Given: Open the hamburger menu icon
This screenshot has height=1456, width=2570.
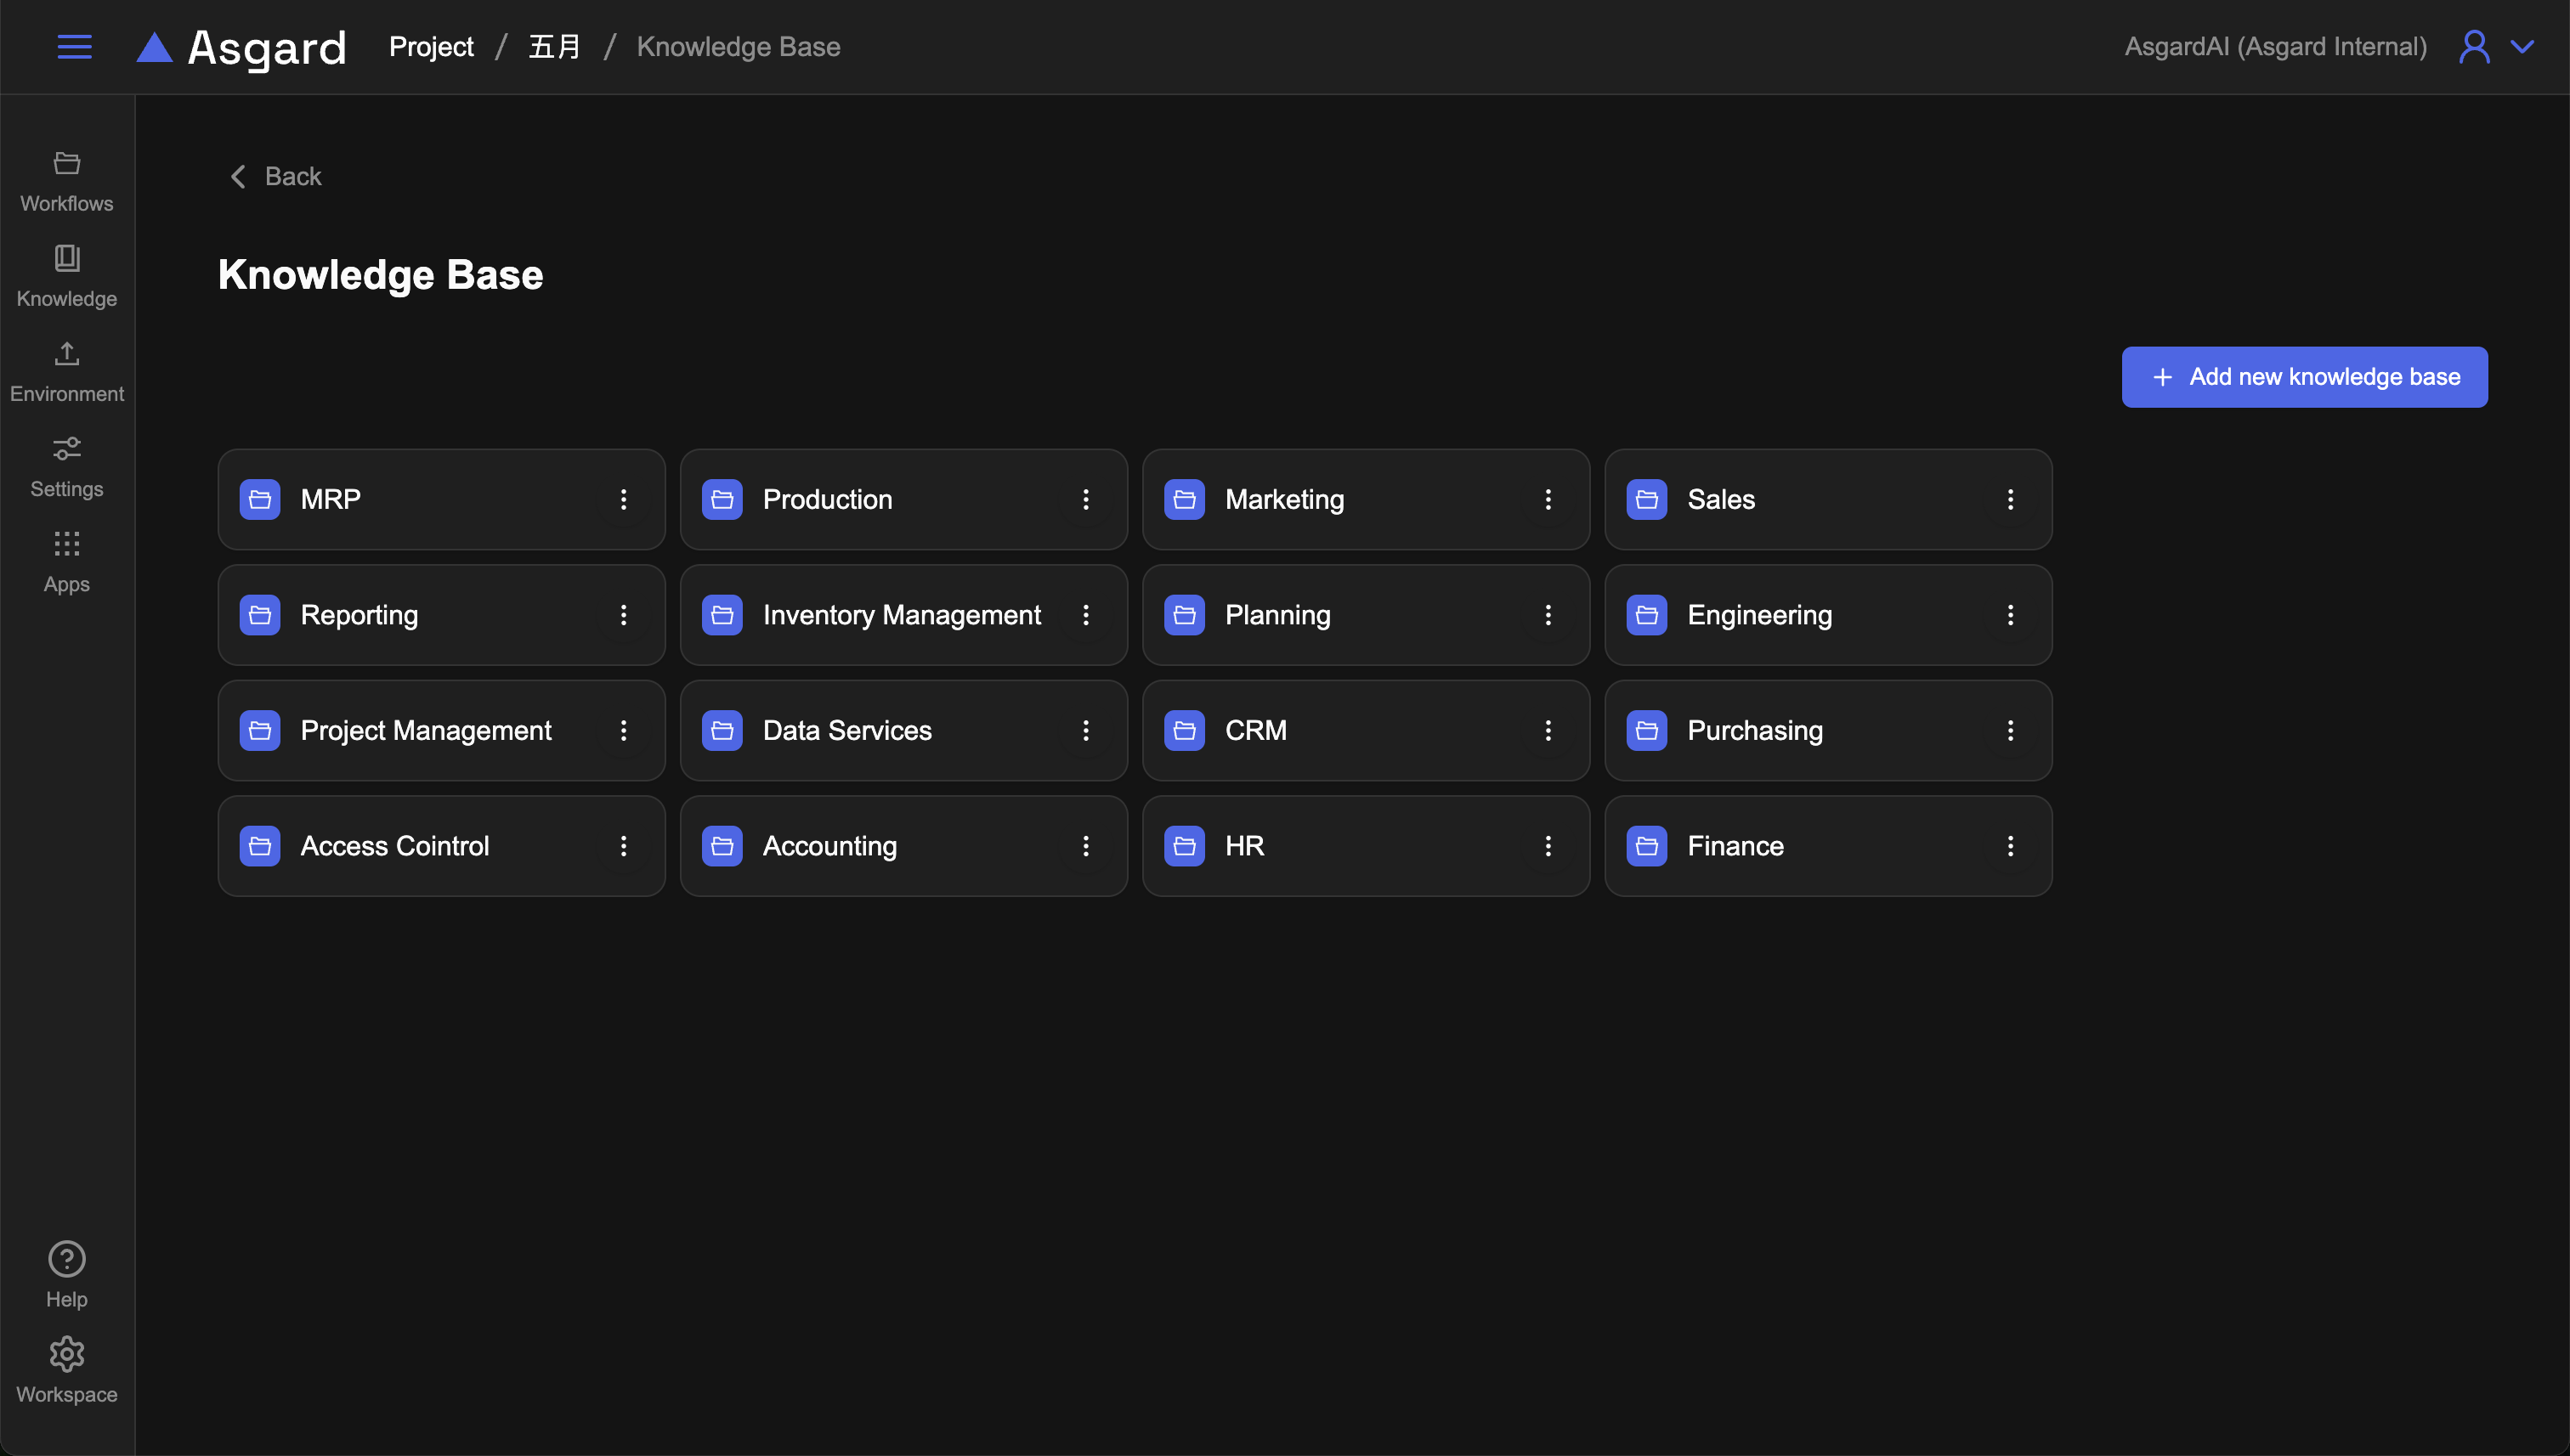Looking at the screenshot, I should pyautogui.click(x=74, y=47).
